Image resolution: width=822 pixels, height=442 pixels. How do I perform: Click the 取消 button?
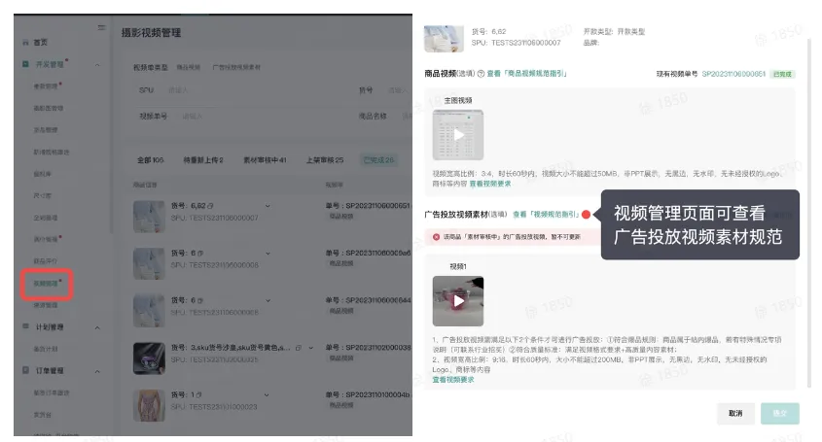pyautogui.click(x=735, y=413)
